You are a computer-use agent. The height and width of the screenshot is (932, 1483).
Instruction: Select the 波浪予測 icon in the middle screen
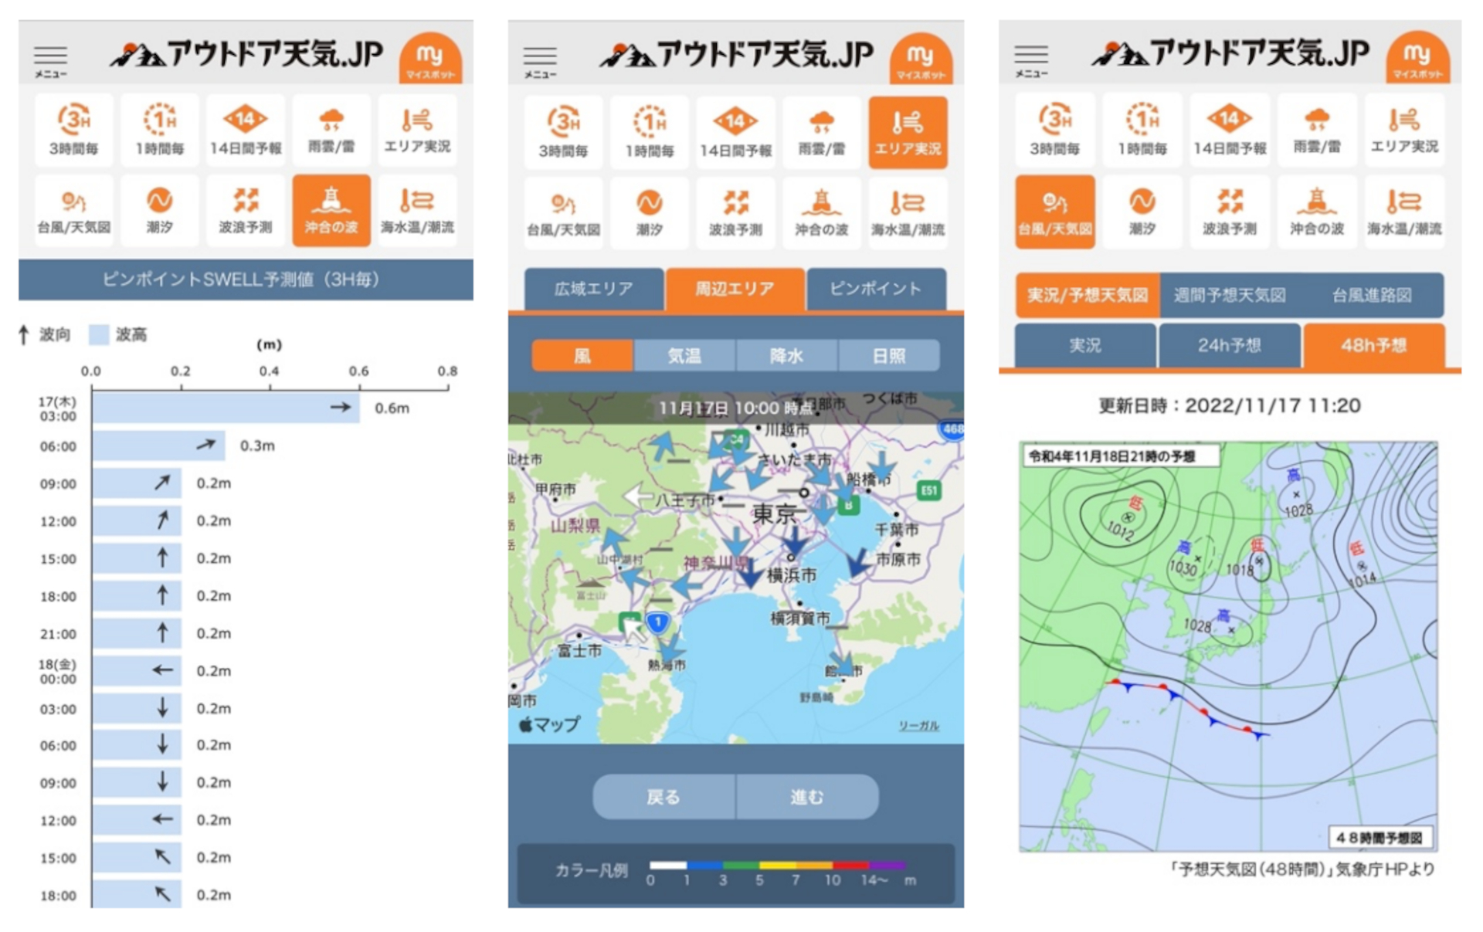[x=735, y=212]
